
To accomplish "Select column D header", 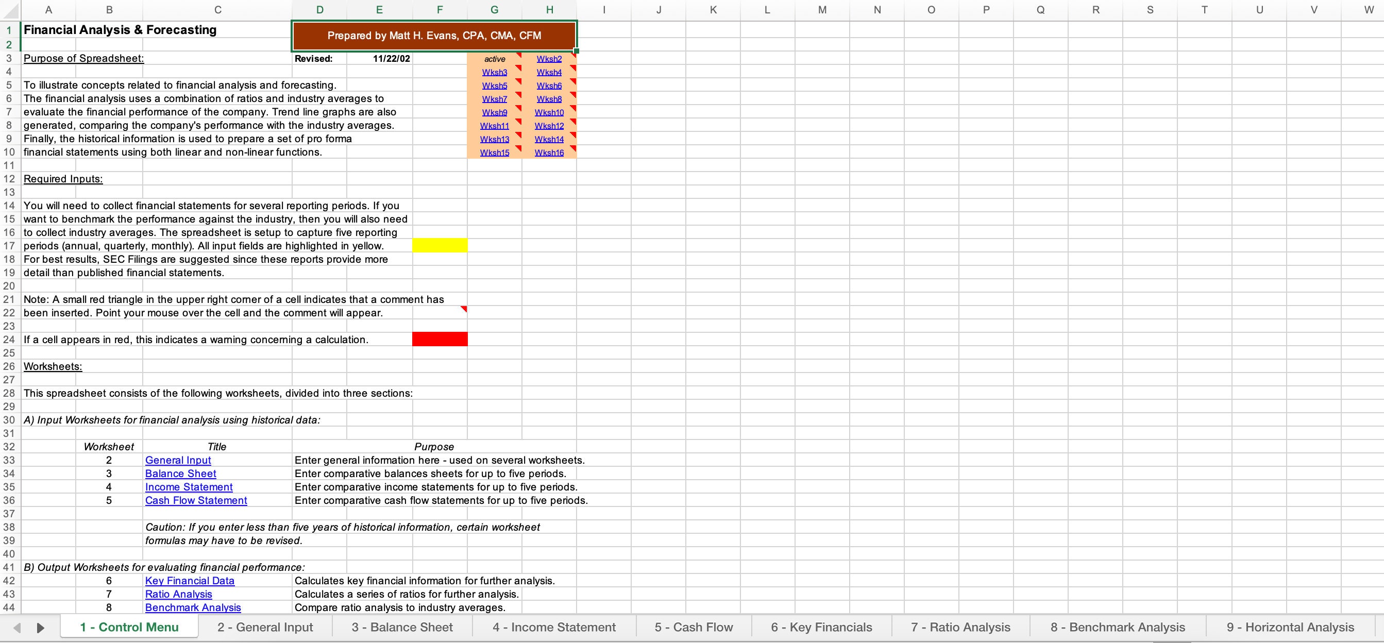I will pos(319,10).
